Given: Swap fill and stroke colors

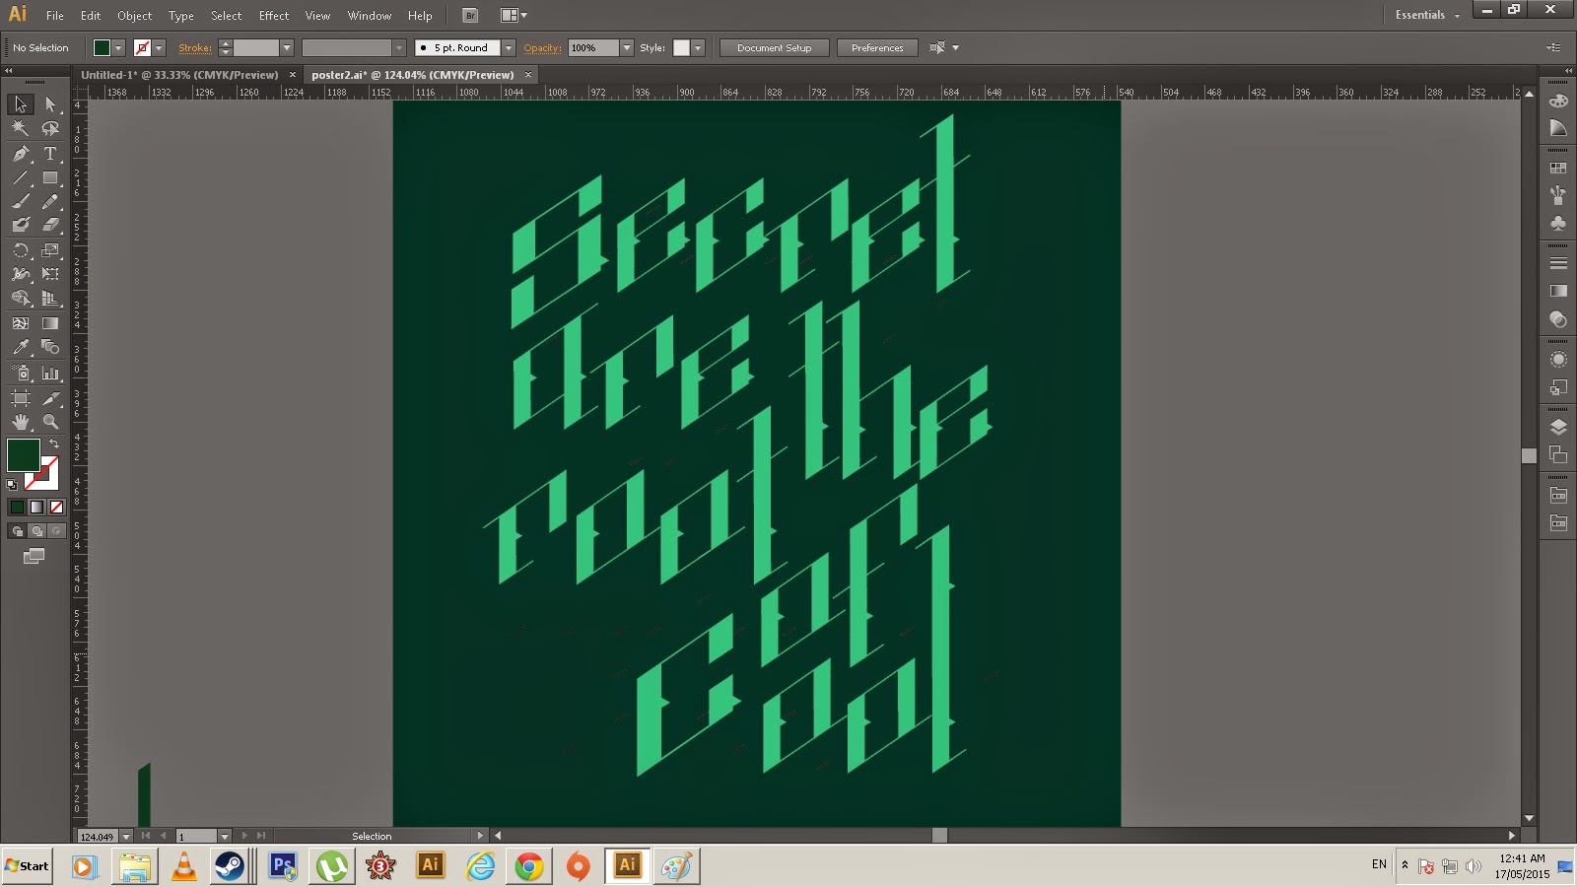Looking at the screenshot, I should [55, 444].
